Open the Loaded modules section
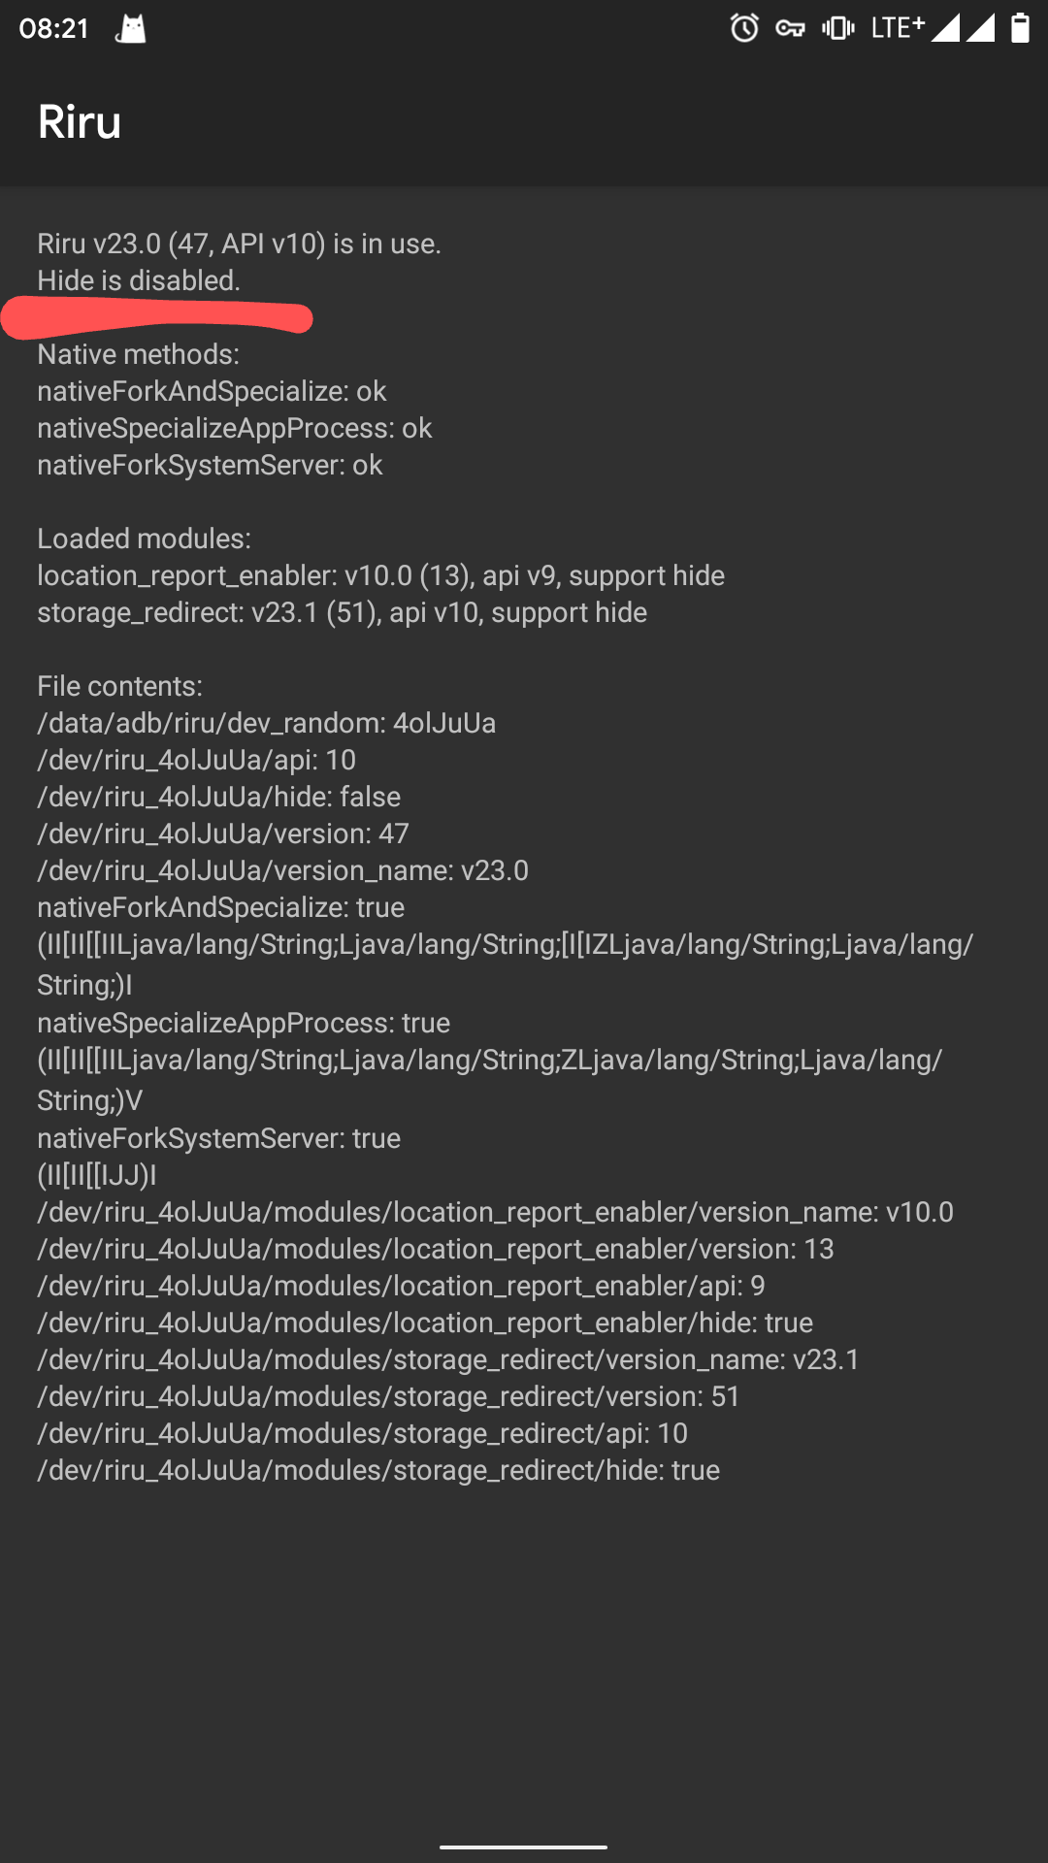Viewport: 1048px width, 1863px height. click(143, 539)
